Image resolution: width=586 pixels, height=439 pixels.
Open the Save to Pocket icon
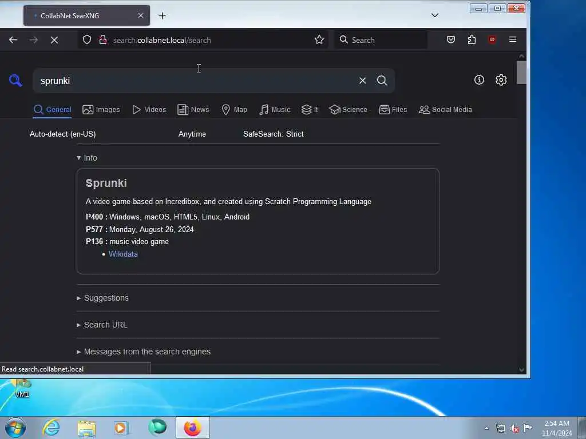pos(451,39)
